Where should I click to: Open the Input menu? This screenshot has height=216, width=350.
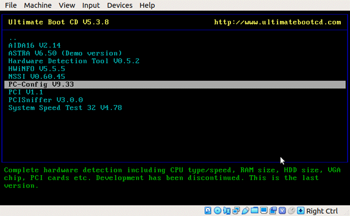[91, 5]
